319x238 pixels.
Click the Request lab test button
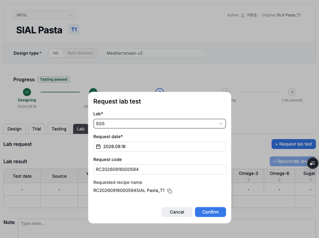click(x=294, y=144)
